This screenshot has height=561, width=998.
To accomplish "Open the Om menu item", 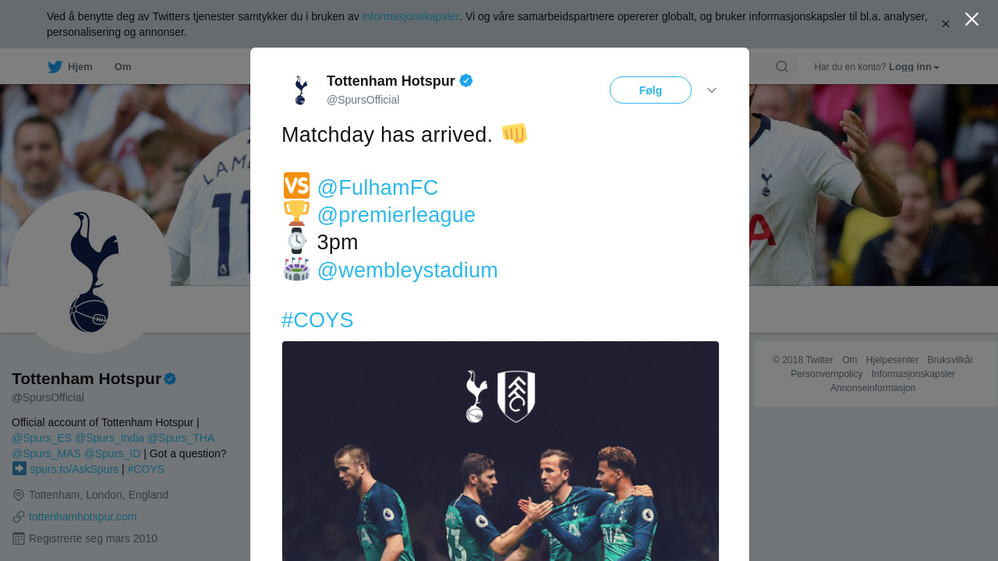I will (x=122, y=67).
